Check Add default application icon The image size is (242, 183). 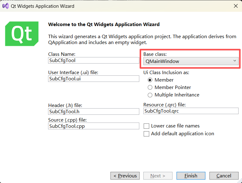(146, 134)
